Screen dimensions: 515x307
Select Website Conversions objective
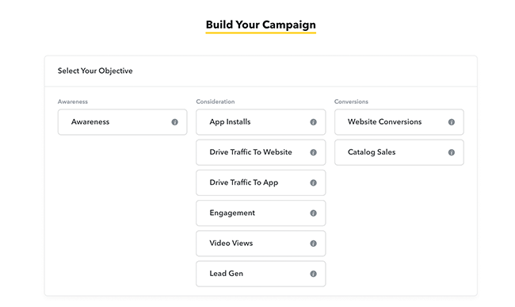(399, 122)
